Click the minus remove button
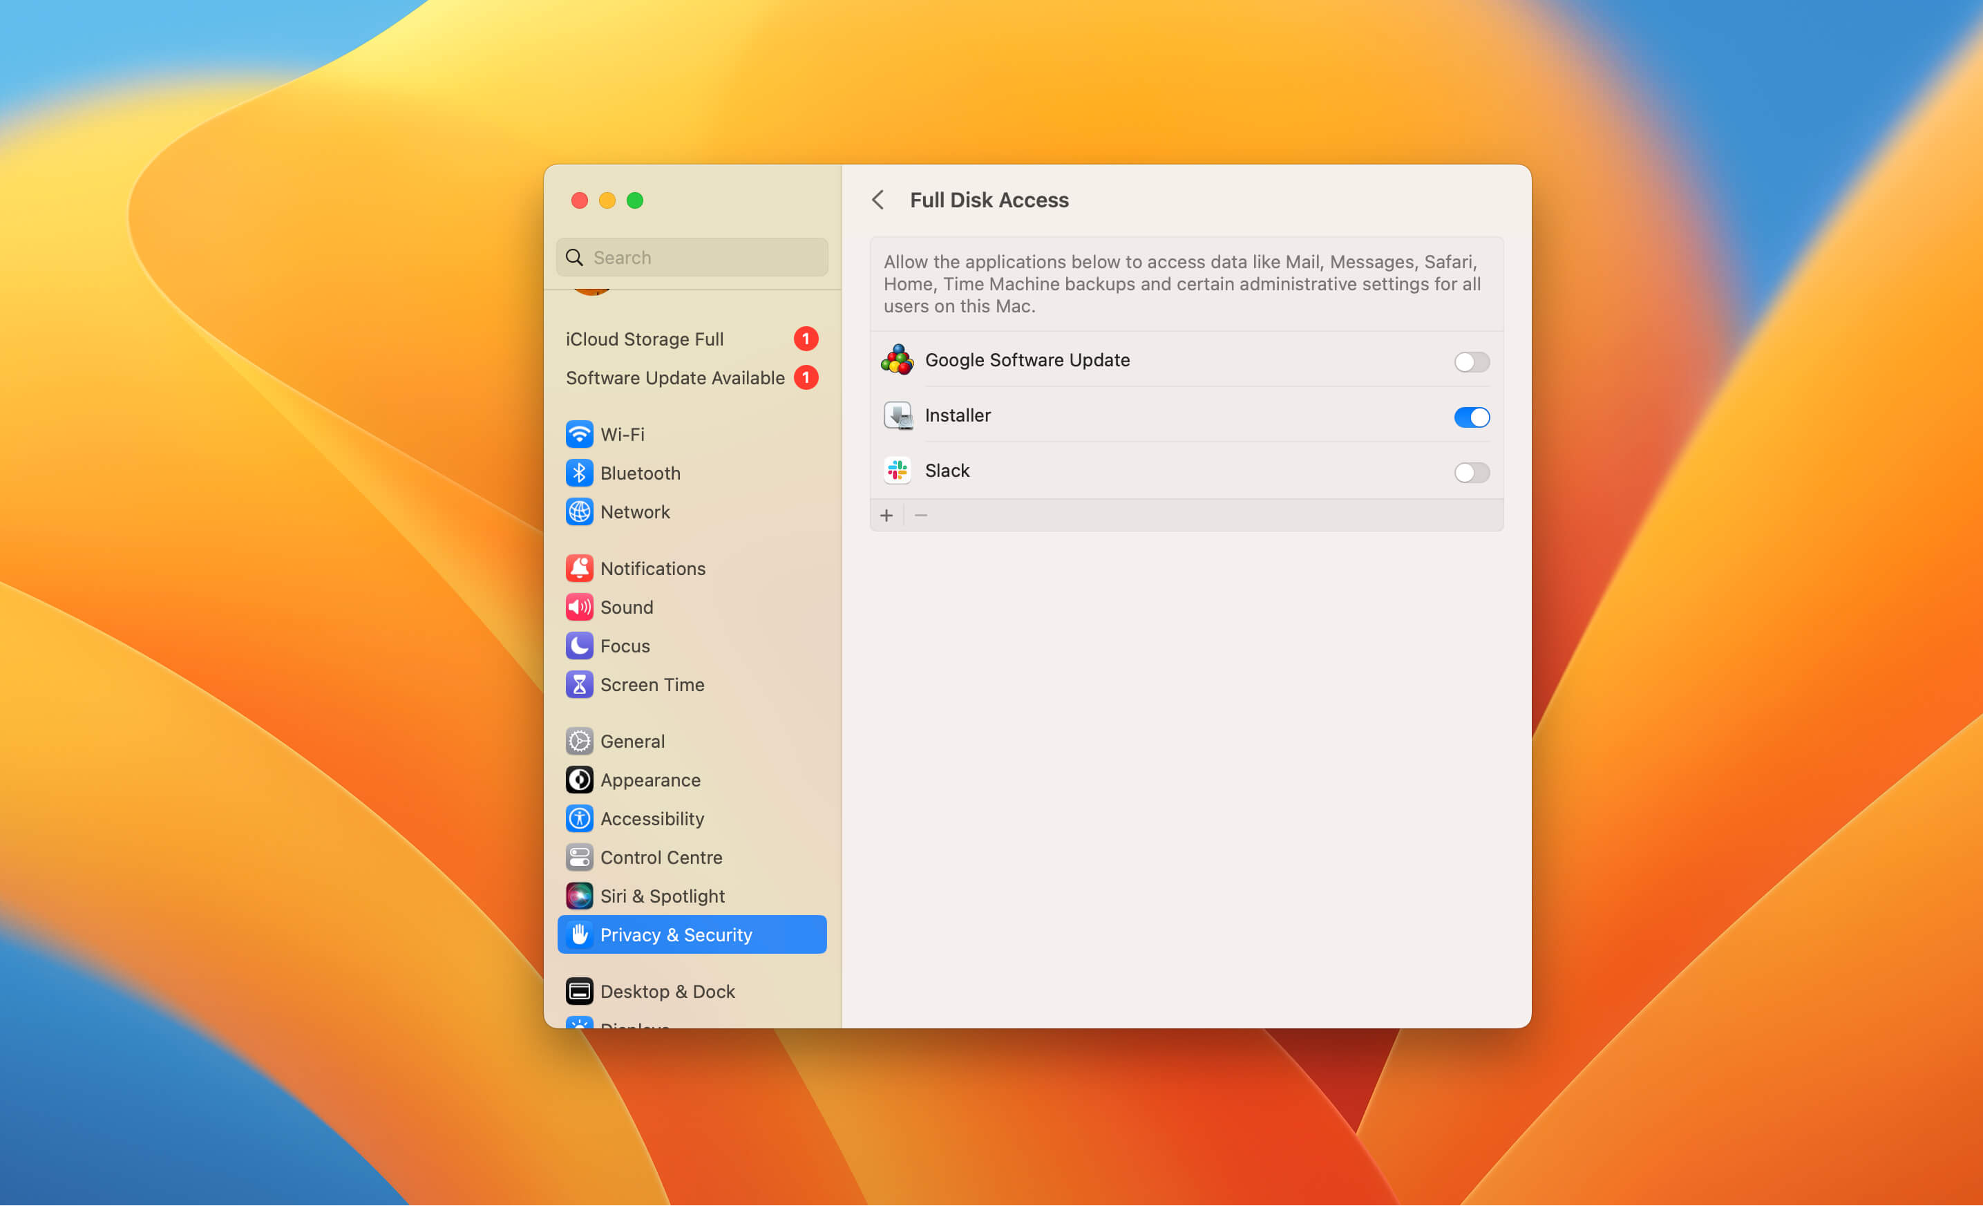The height and width of the screenshot is (1206, 1983). tap(920, 516)
